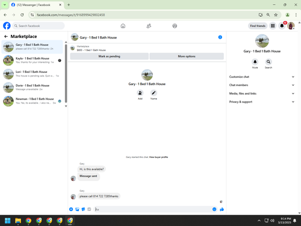Viewport: 301px width, 226px height.
Task: Expand Customize chat section
Action: tap(262, 77)
